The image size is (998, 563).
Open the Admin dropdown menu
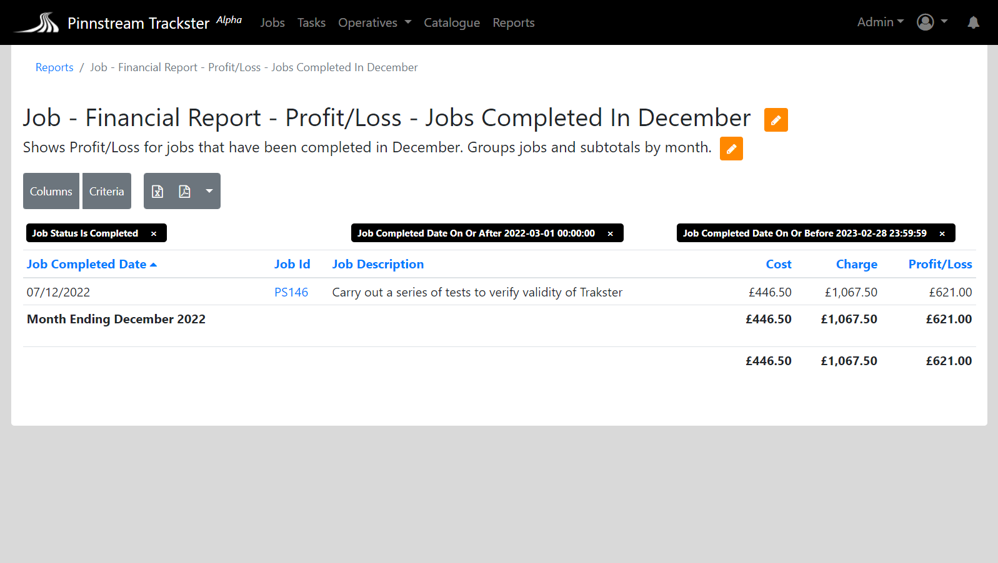(880, 22)
